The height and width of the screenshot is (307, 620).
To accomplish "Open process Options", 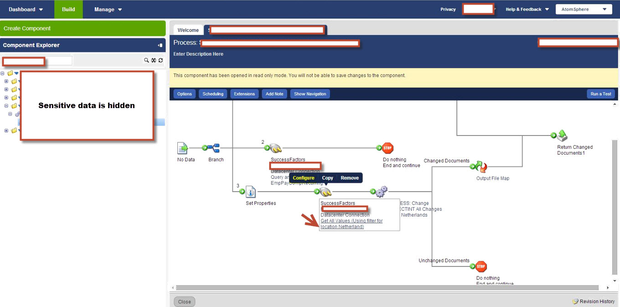I will click(x=185, y=94).
